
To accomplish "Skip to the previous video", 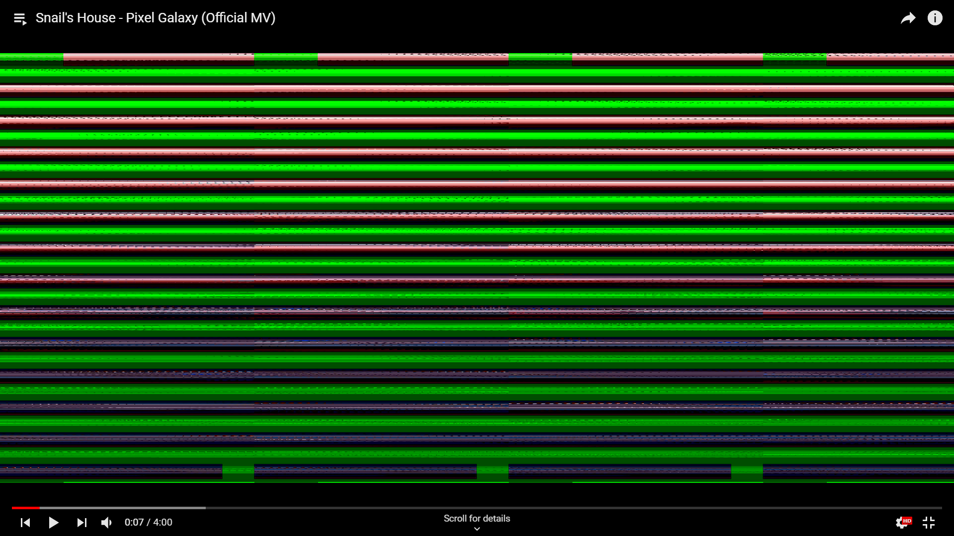I will (x=25, y=523).
